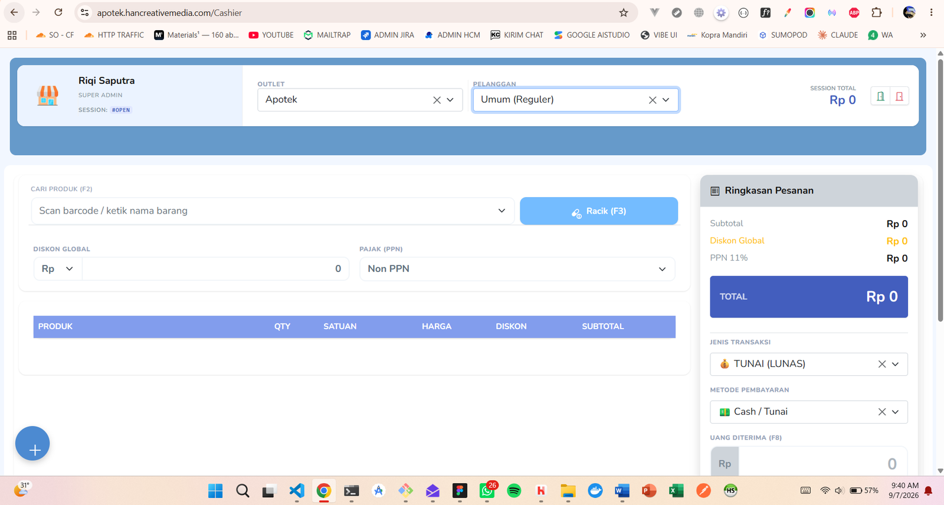This screenshot has width=944, height=505.
Task: Click the green open-session door icon
Action: 880,97
